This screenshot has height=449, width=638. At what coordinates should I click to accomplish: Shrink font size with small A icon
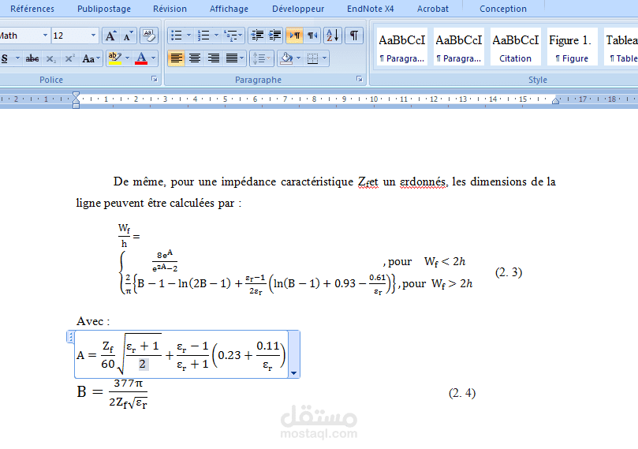(129, 36)
